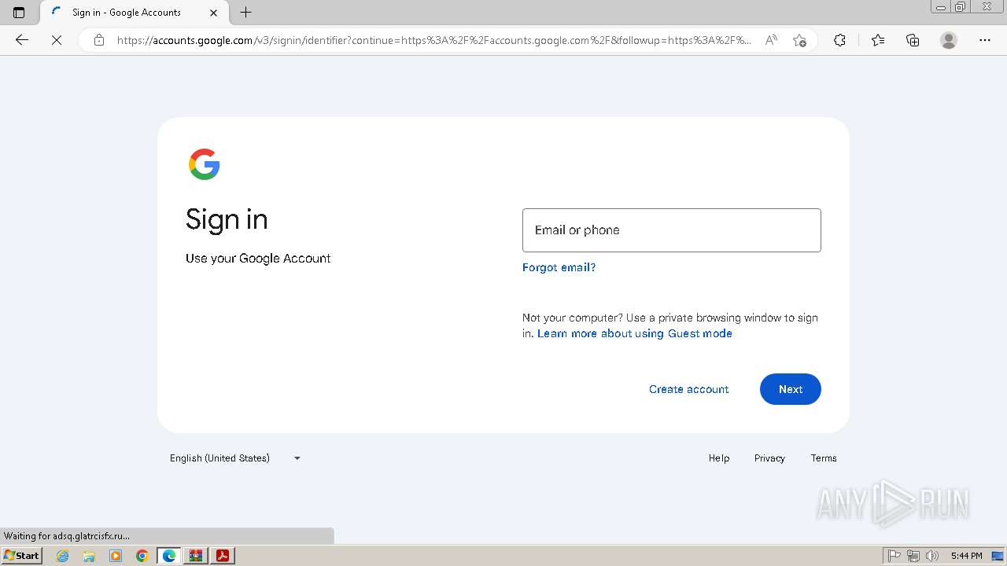Show desktop via taskbar end button
This screenshot has height=566, width=1007.
pyautogui.click(x=998, y=556)
